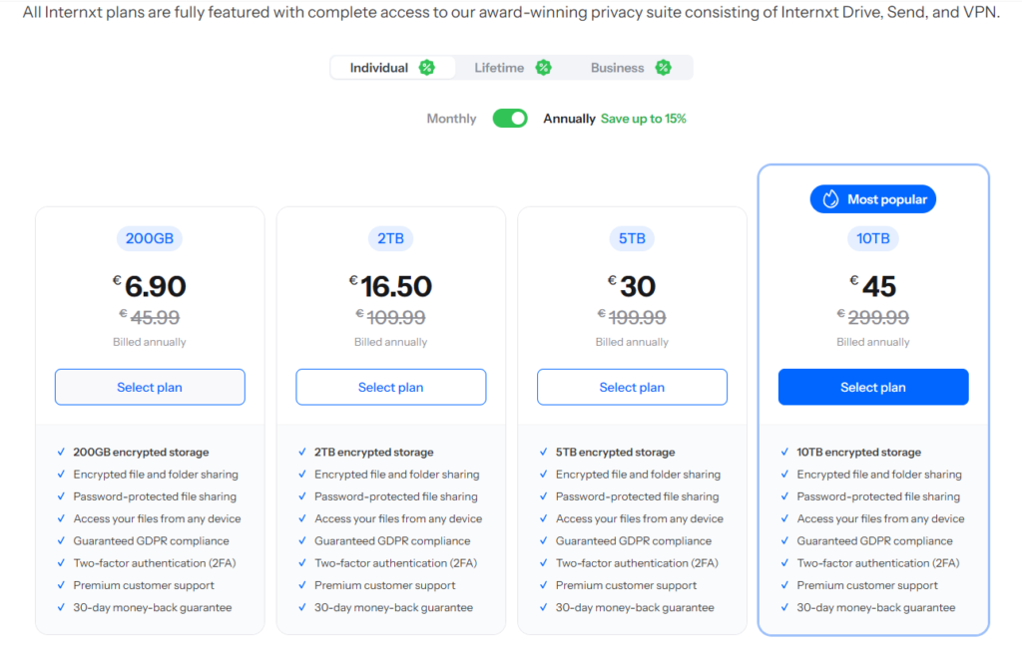The height and width of the screenshot is (647, 1022).
Task: Click 5TB plan's Premium customer support checkmark
Action: pos(544,584)
